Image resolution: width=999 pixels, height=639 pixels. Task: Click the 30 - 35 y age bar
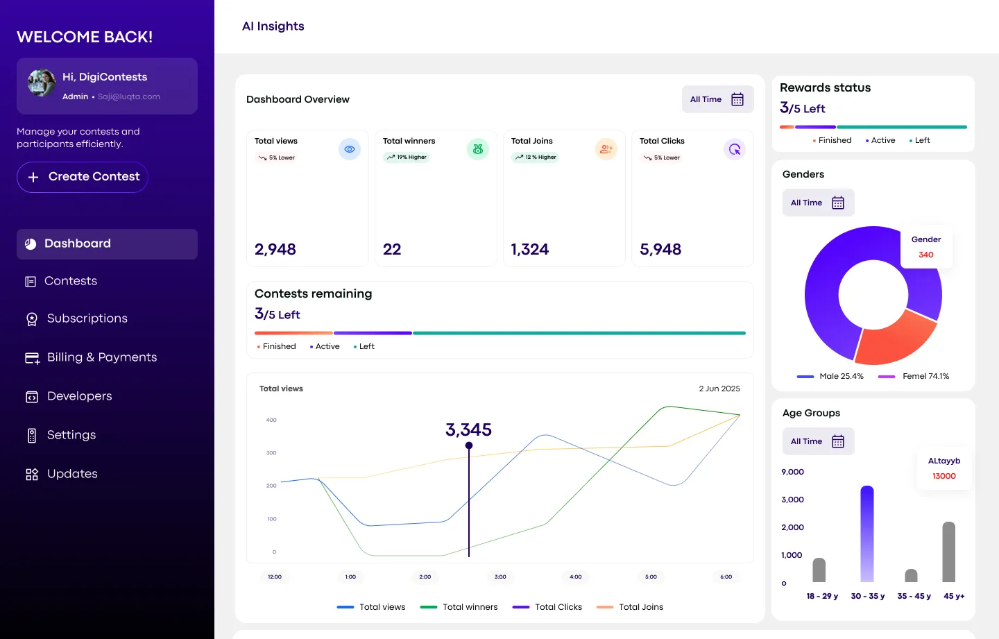867,534
